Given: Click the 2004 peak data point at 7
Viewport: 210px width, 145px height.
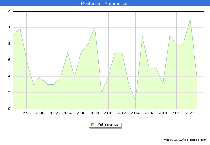Looking at the screenshot, I should tap(67, 52).
